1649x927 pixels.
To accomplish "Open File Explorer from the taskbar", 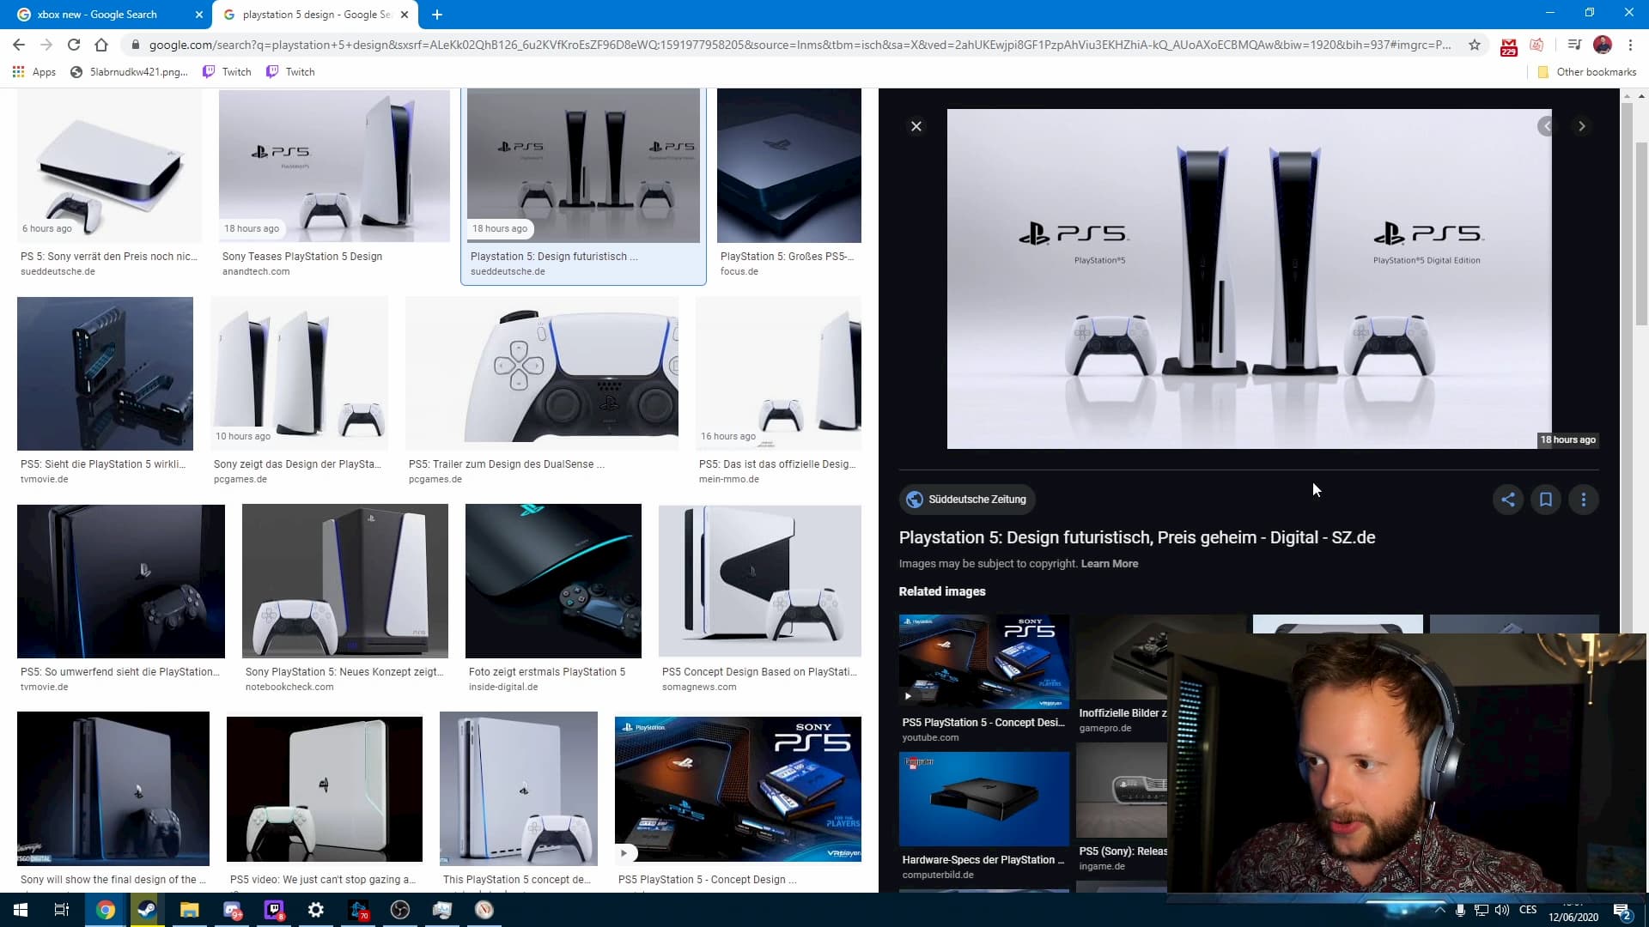I will 189,910.
